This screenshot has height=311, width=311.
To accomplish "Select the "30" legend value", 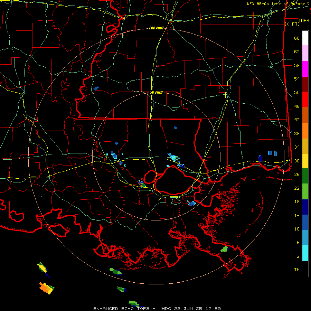I will pyautogui.click(x=297, y=161).
